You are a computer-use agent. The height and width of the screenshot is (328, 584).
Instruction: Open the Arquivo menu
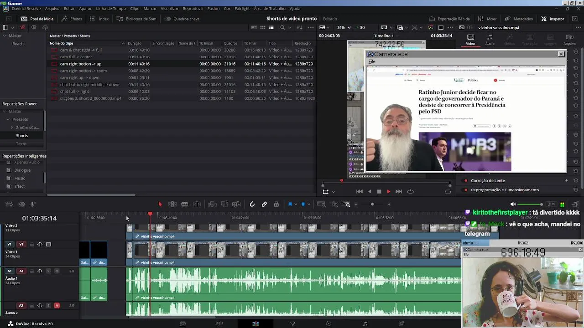tap(52, 9)
